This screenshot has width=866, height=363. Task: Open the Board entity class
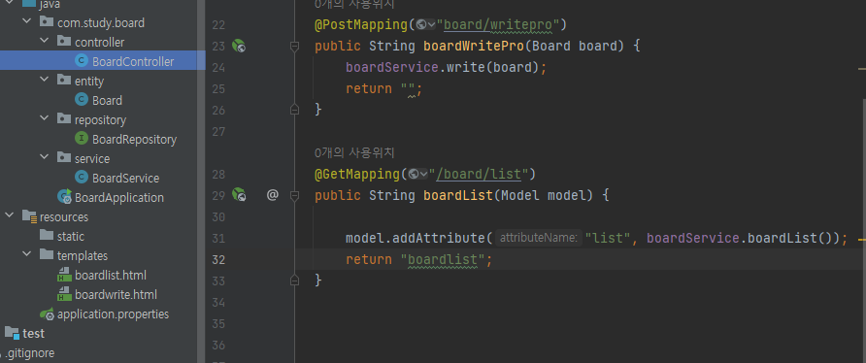coord(107,100)
